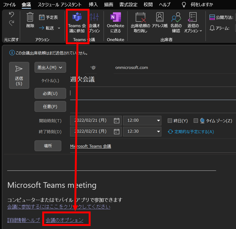Viewport: 236px width, 229px height.
Task: Toggle the 終日(Y) checkbox
Action: pos(170,120)
